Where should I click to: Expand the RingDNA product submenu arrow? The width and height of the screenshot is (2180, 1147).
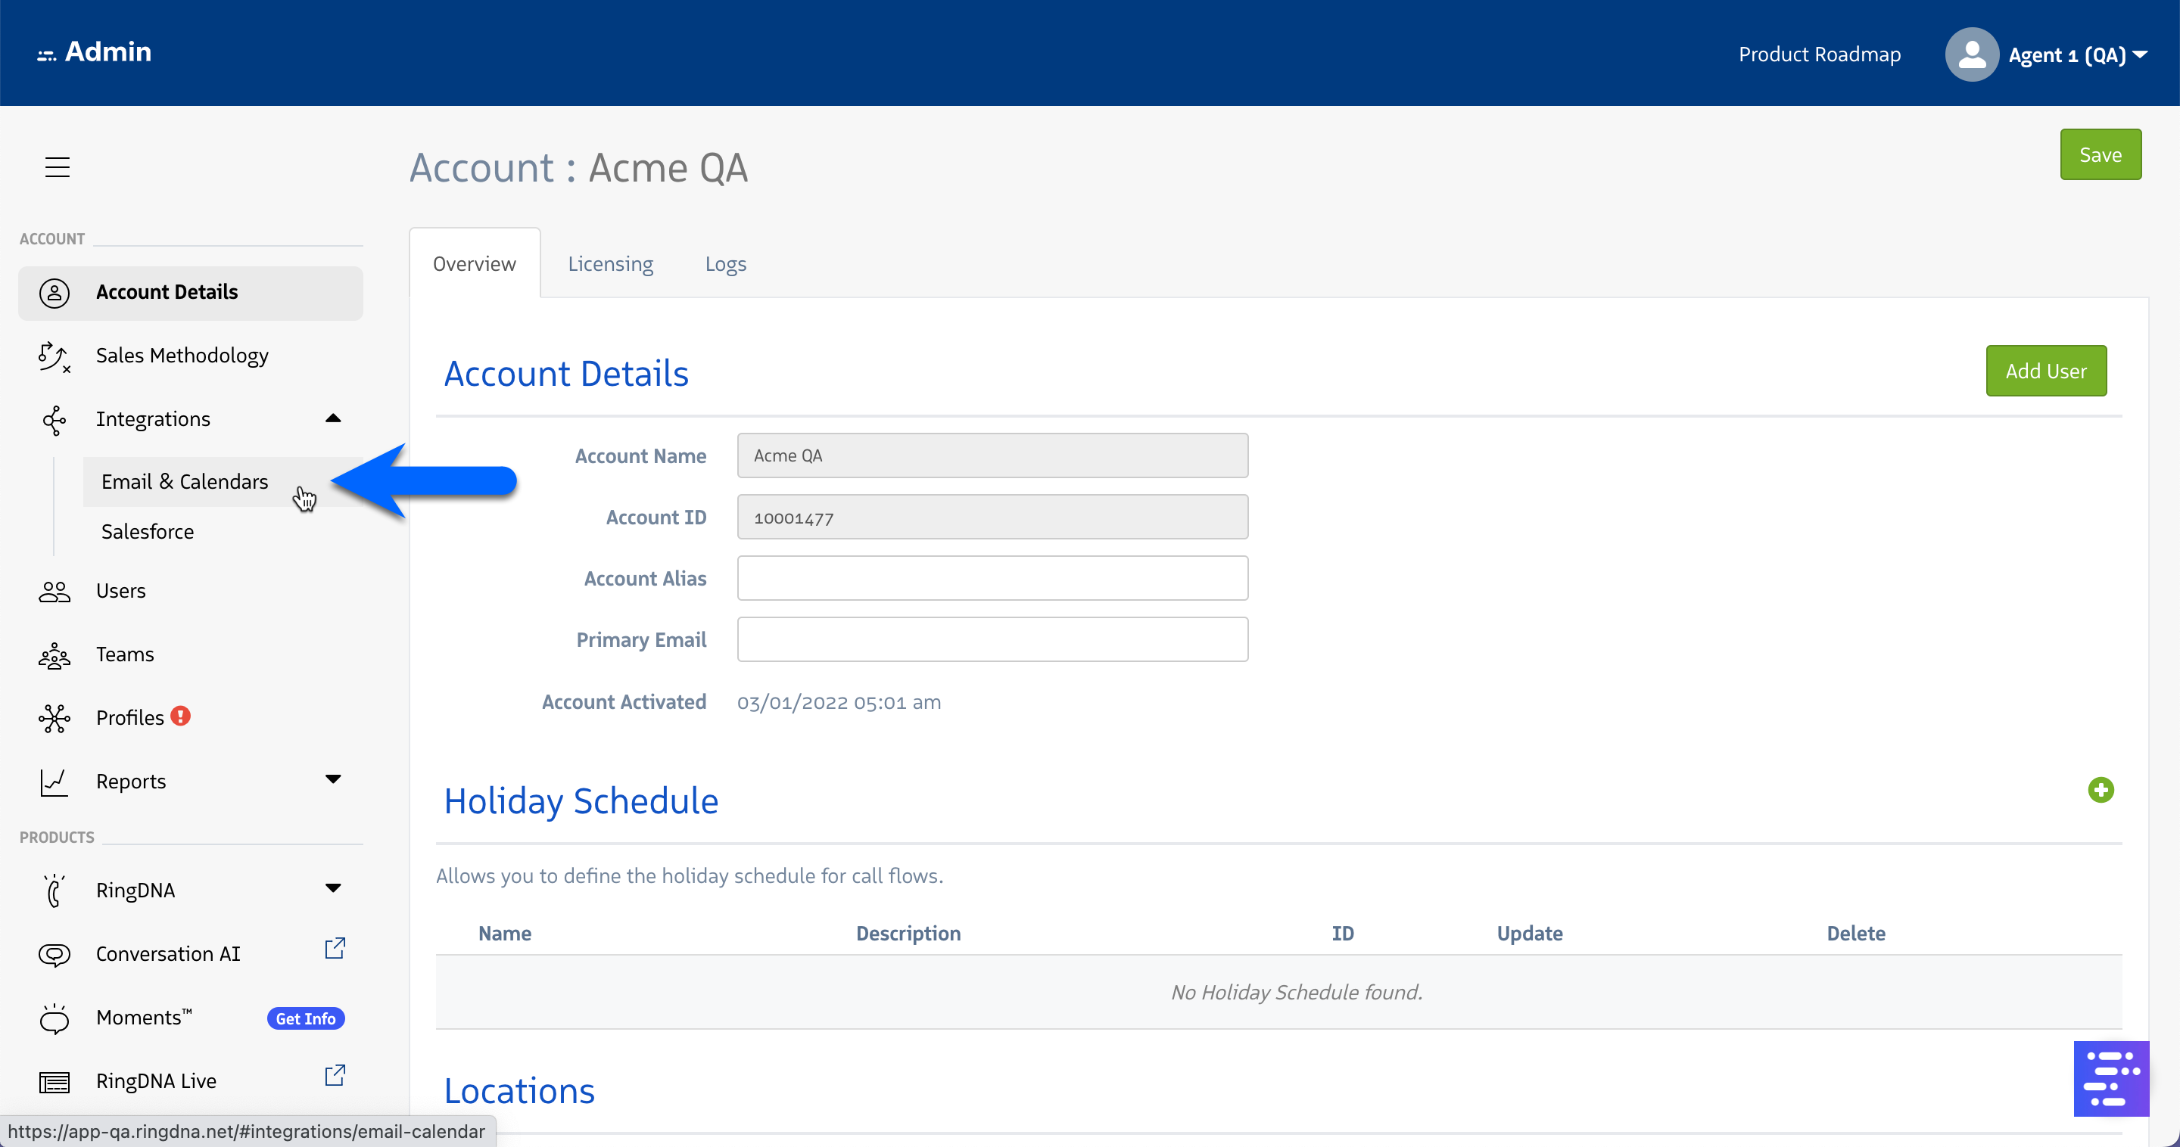point(333,888)
